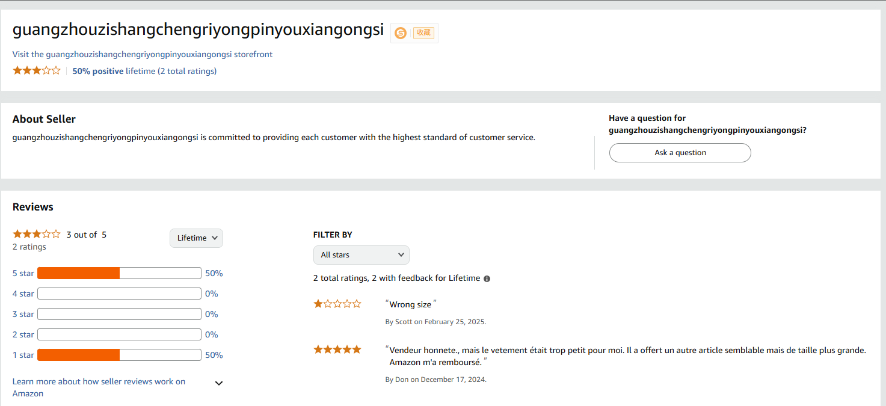886x406 pixels.
Task: Click the 收藏 favorite badge beside seller name
Action: 423,32
